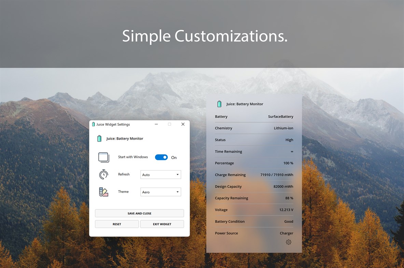Open the widget's settings gear icon

point(289,242)
